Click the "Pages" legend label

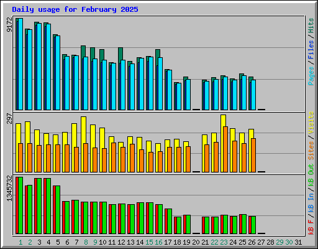311,76
